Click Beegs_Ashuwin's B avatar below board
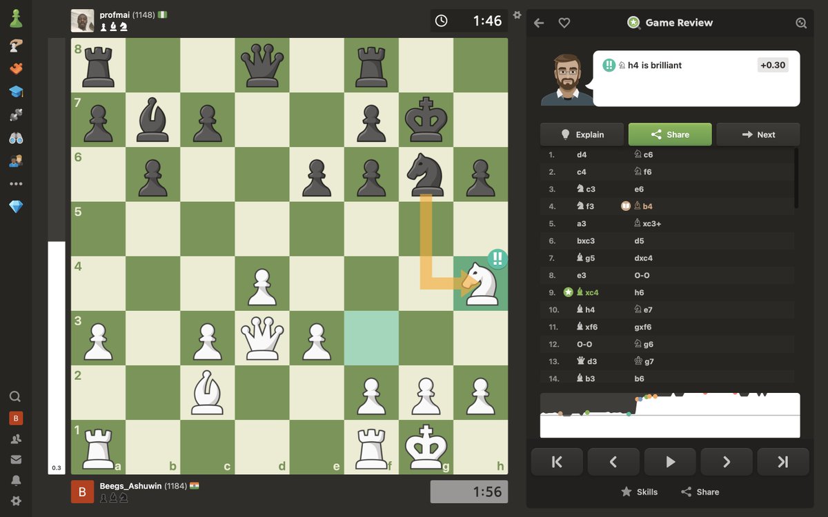This screenshot has width=828, height=517. 82,492
